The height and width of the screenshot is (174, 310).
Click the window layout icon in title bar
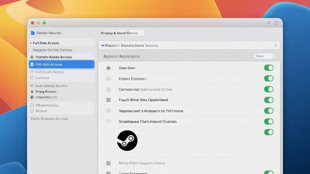pos(277,23)
